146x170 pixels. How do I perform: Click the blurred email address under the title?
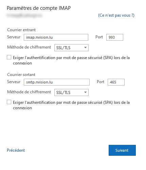24,15
